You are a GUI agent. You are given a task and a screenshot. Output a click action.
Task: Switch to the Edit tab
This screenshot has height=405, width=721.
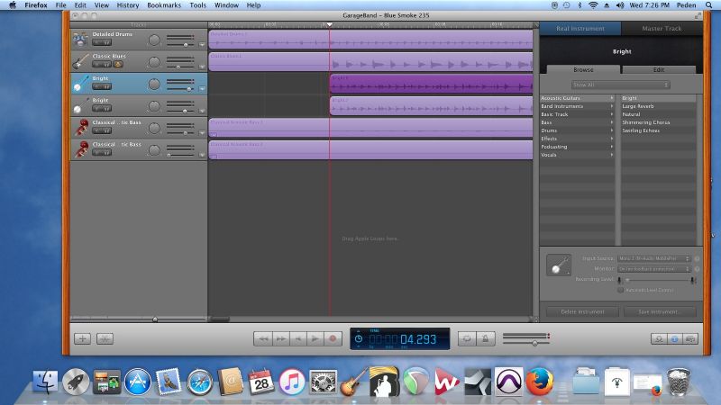coord(658,69)
